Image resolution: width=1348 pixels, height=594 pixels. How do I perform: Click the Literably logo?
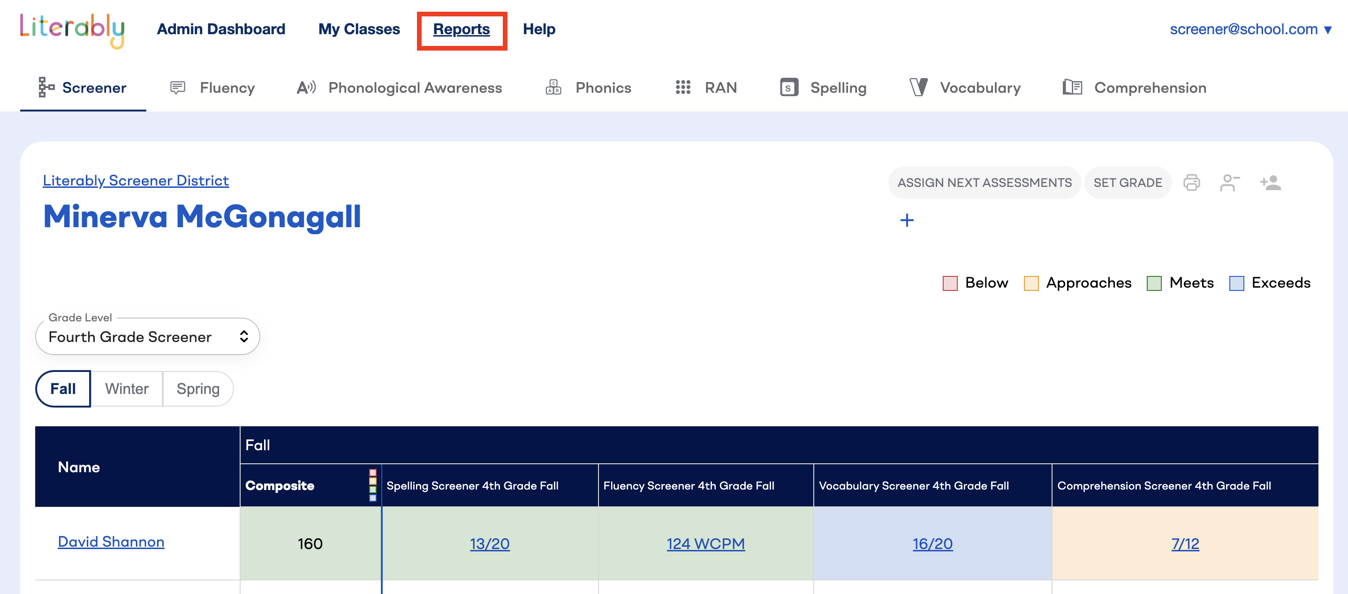72,30
